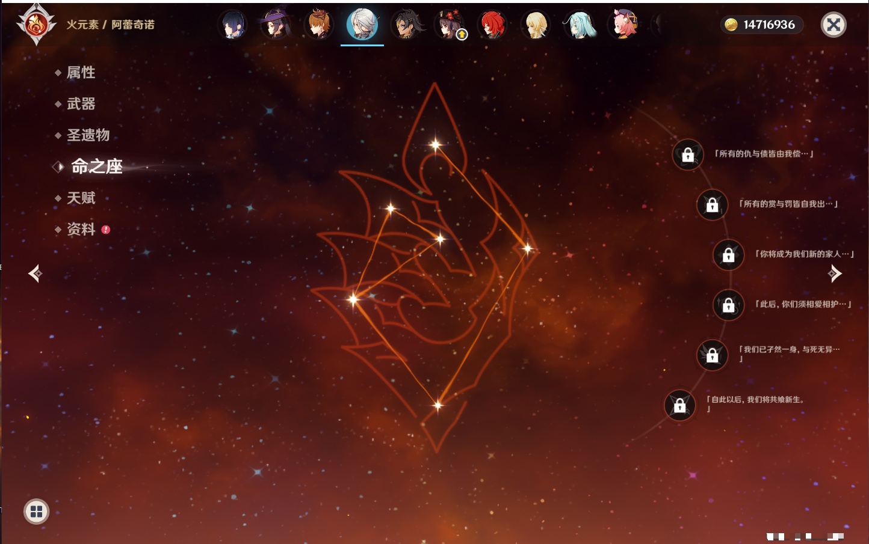The height and width of the screenshot is (544, 869).
Task: Select the red-haired character portrait
Action: pos(493,25)
